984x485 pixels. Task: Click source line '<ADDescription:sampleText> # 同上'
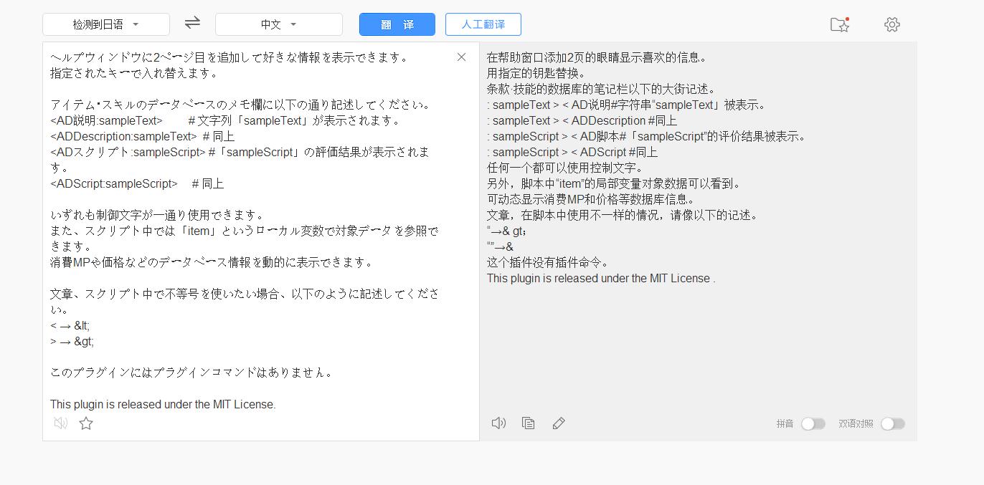[142, 136]
